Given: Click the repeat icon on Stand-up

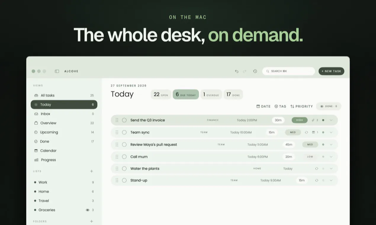Looking at the screenshot, I should pos(316,180).
